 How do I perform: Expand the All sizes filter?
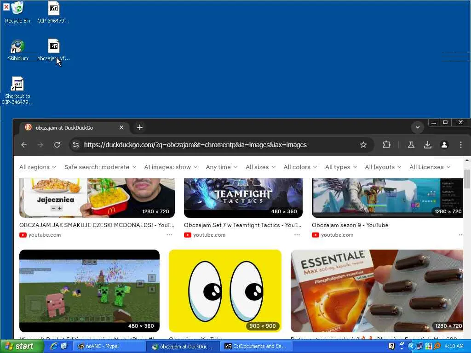pyautogui.click(x=260, y=167)
